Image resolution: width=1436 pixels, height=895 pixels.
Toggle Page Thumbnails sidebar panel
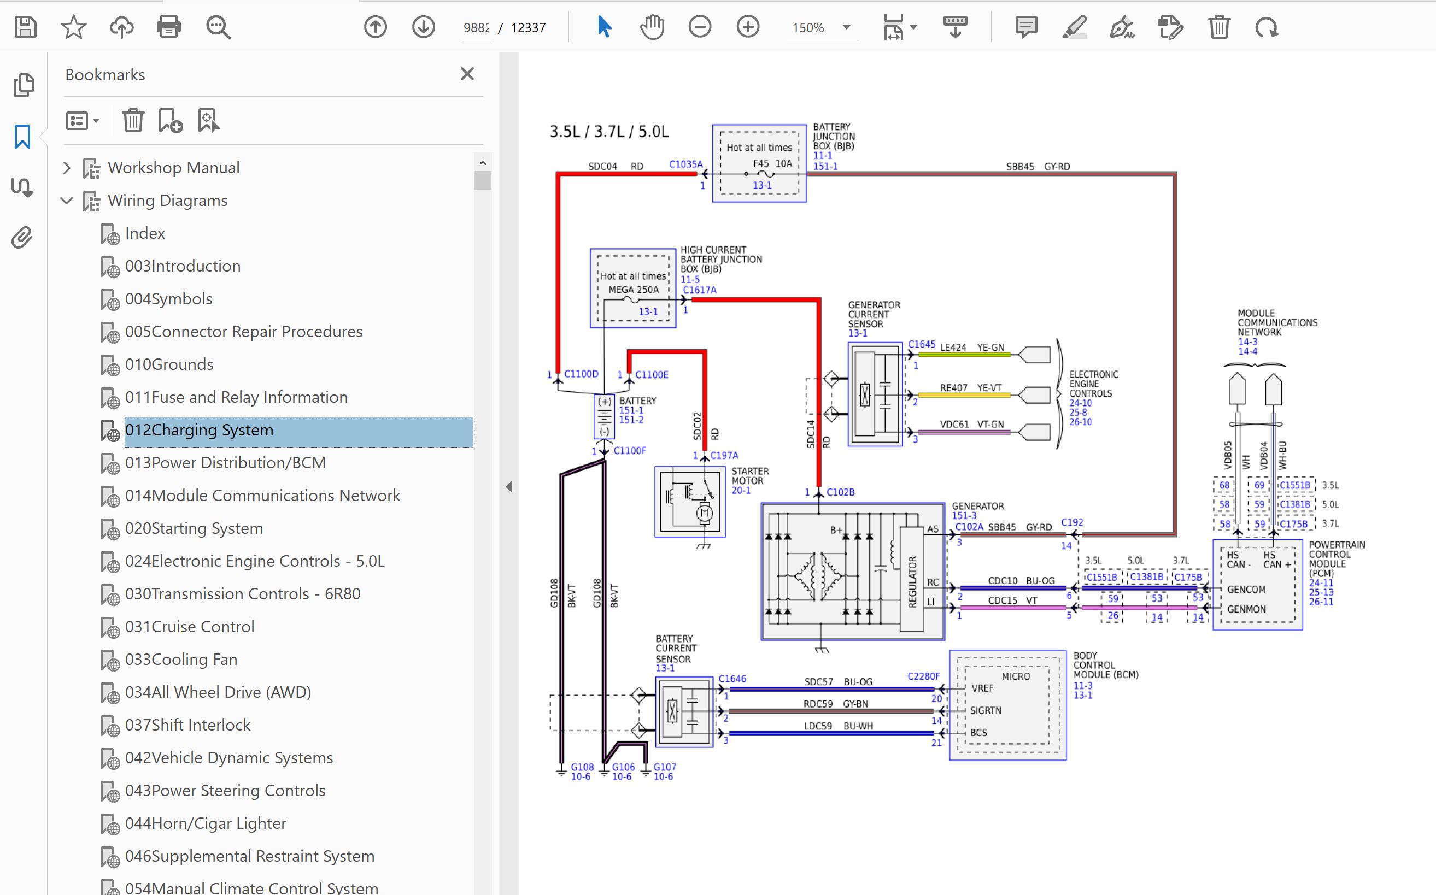pos(24,85)
